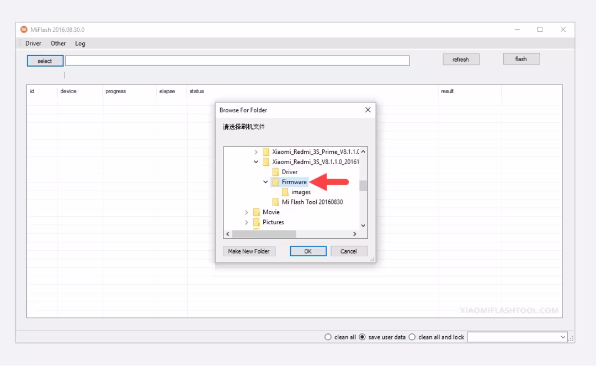This screenshot has height=366, width=596.
Task: Select the Mi Flash Tool 20160830 folder
Action: (312, 202)
